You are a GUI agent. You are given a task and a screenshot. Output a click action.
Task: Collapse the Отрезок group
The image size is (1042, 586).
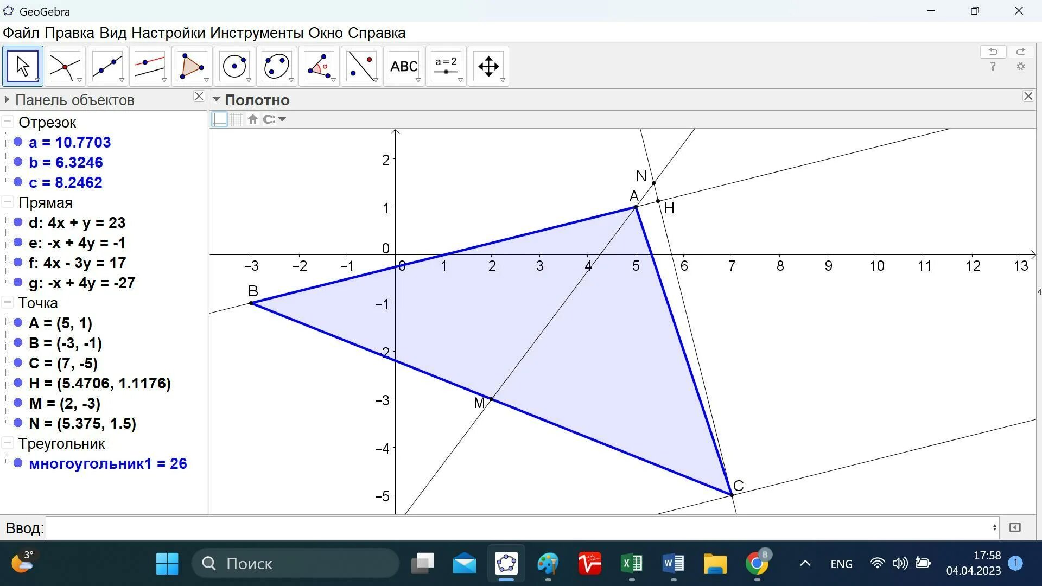[8, 122]
